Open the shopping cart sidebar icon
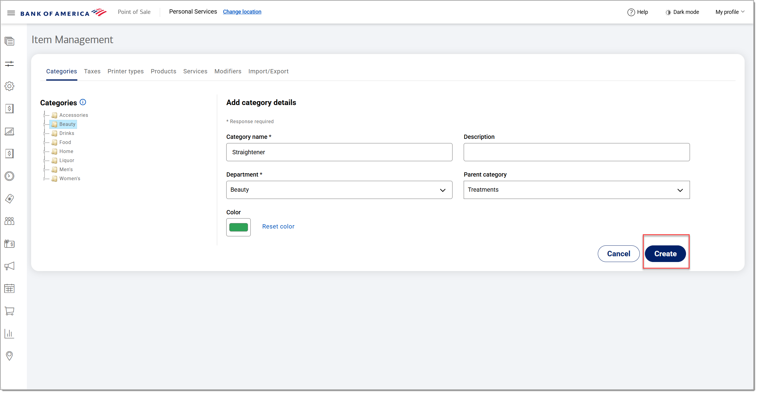 point(9,311)
